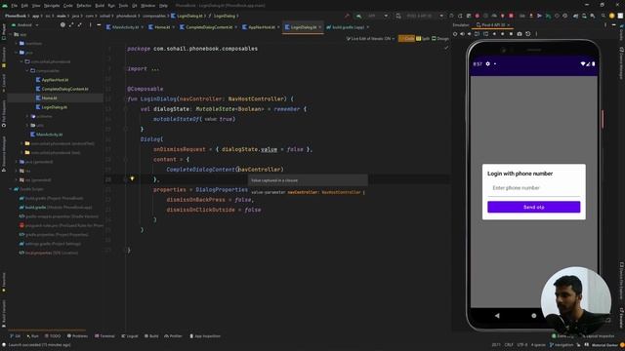Image resolution: width=625 pixels, height=351 pixels.
Task: Open the Live Edit of literals dropdown
Action: pyautogui.click(x=370, y=39)
